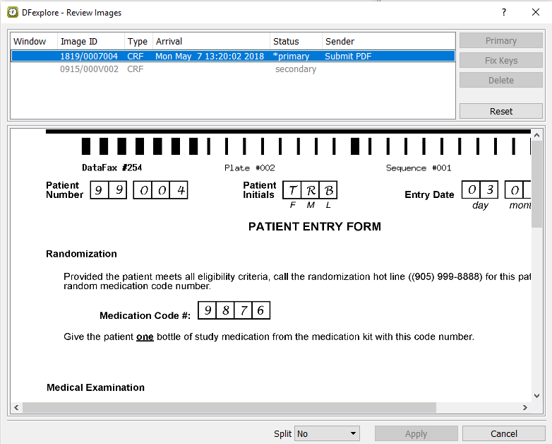Close the Review Images dialog
The image size is (552, 444).
[x=536, y=12]
